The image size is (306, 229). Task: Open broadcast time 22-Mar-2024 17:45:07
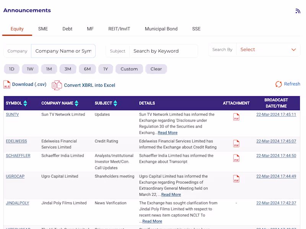point(276,141)
